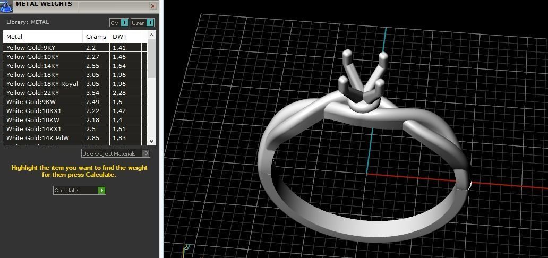This screenshot has height=258, width=548.
Task: Click the metal list scroll-down arrow
Action: point(151,141)
